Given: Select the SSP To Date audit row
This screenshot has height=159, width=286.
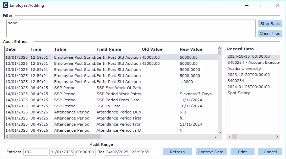Looking at the screenshot, I should tap(108, 106).
